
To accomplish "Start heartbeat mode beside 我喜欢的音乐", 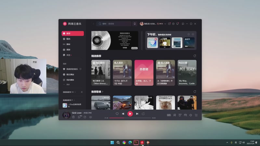I will [81, 69].
